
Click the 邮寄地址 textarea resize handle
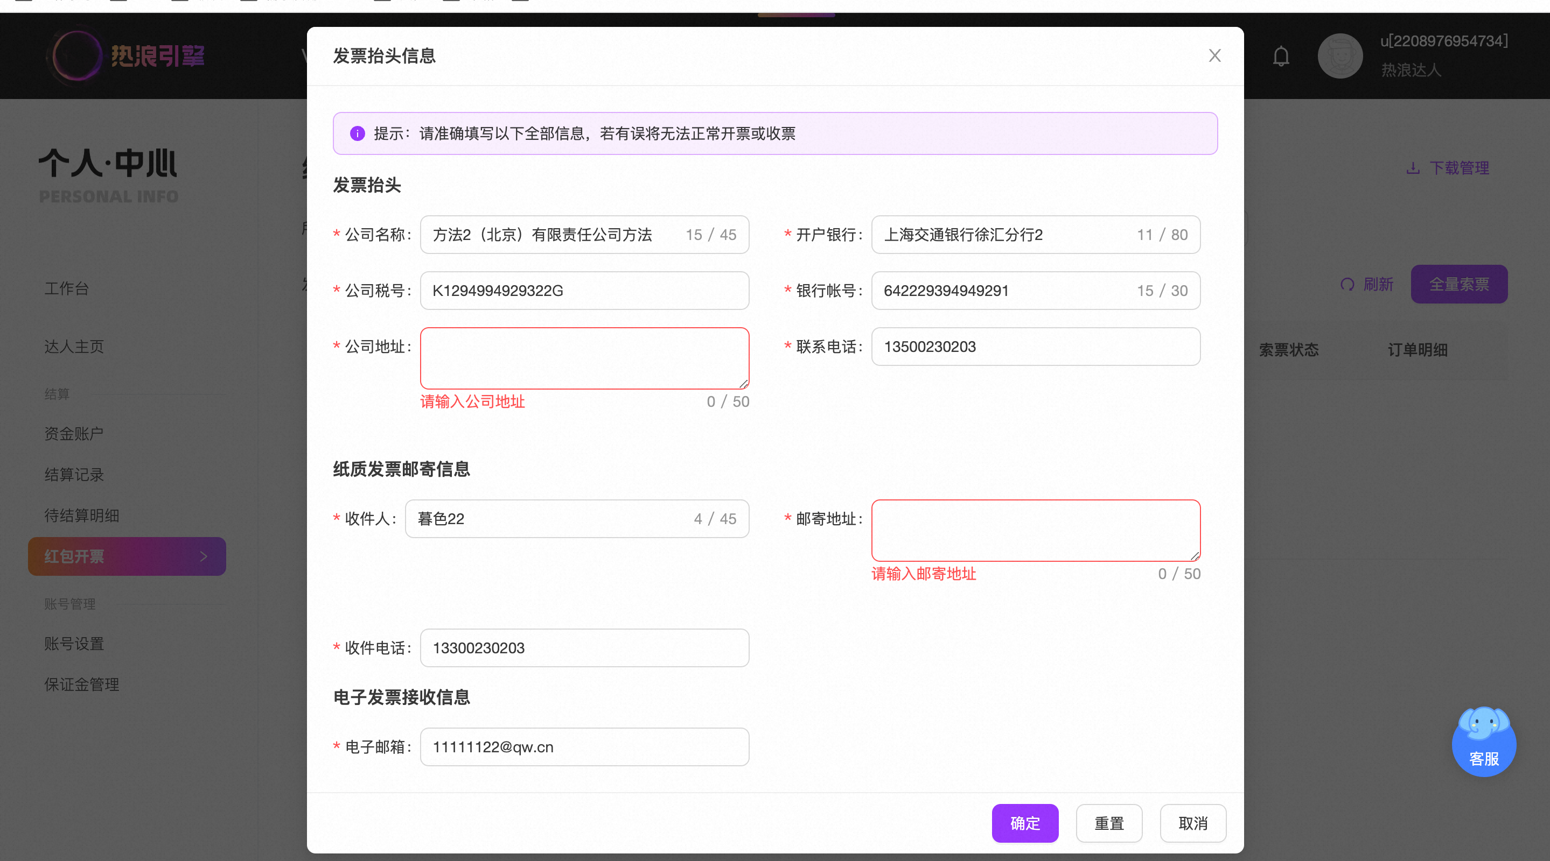pos(1195,556)
